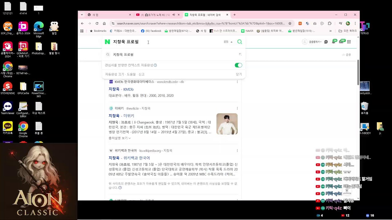Click the Wikipedia W source icon
This screenshot has width=392, height=220.
[x=111, y=151]
